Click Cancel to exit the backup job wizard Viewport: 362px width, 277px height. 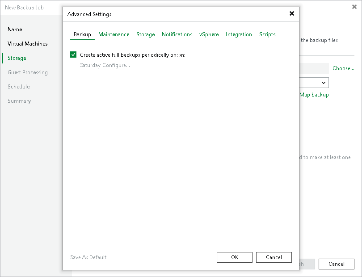point(336,264)
